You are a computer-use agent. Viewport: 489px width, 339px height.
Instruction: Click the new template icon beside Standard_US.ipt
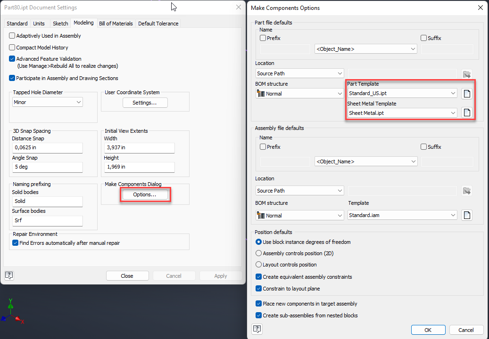(467, 94)
